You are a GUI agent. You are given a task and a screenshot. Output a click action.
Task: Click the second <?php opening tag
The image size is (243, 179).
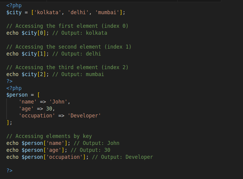[14, 88]
